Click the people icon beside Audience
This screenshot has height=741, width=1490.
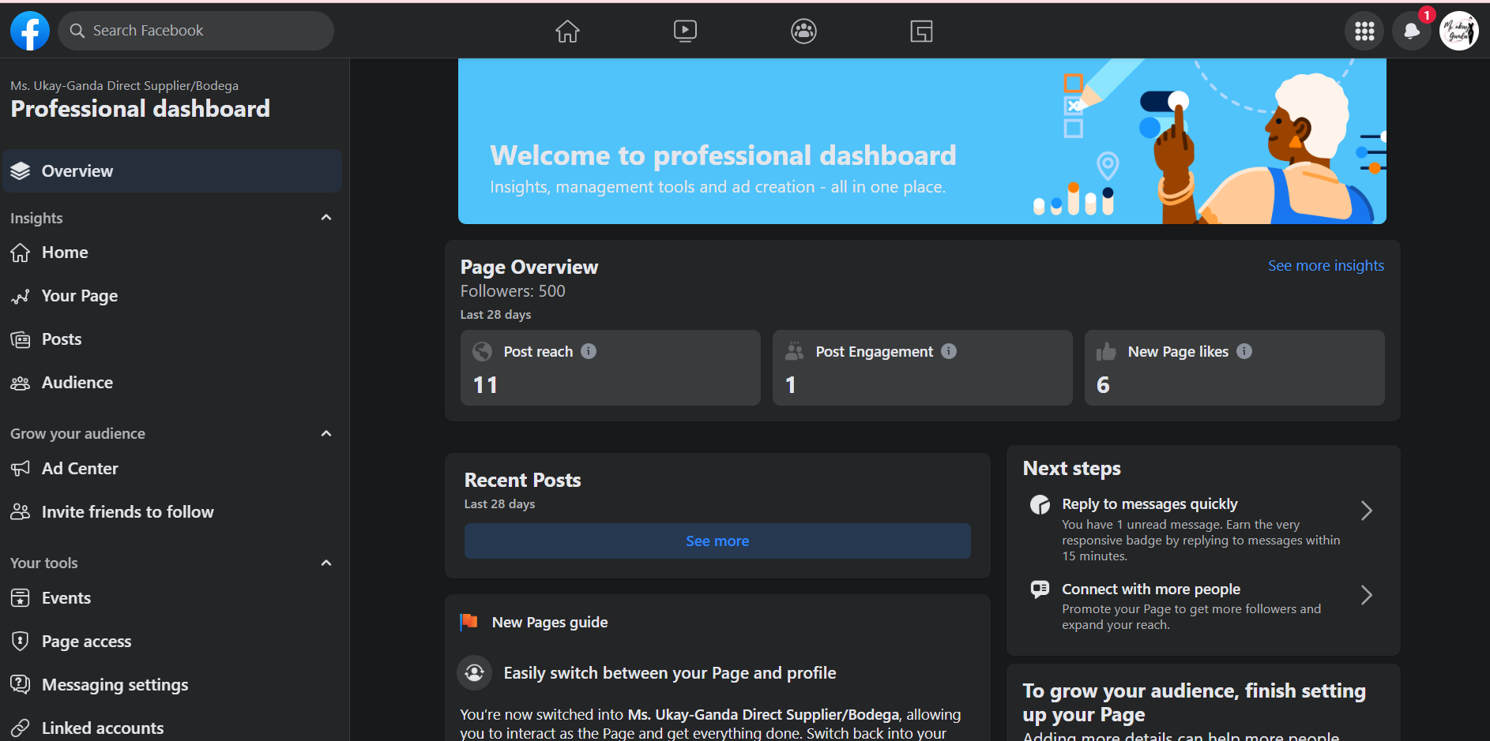[x=21, y=383]
